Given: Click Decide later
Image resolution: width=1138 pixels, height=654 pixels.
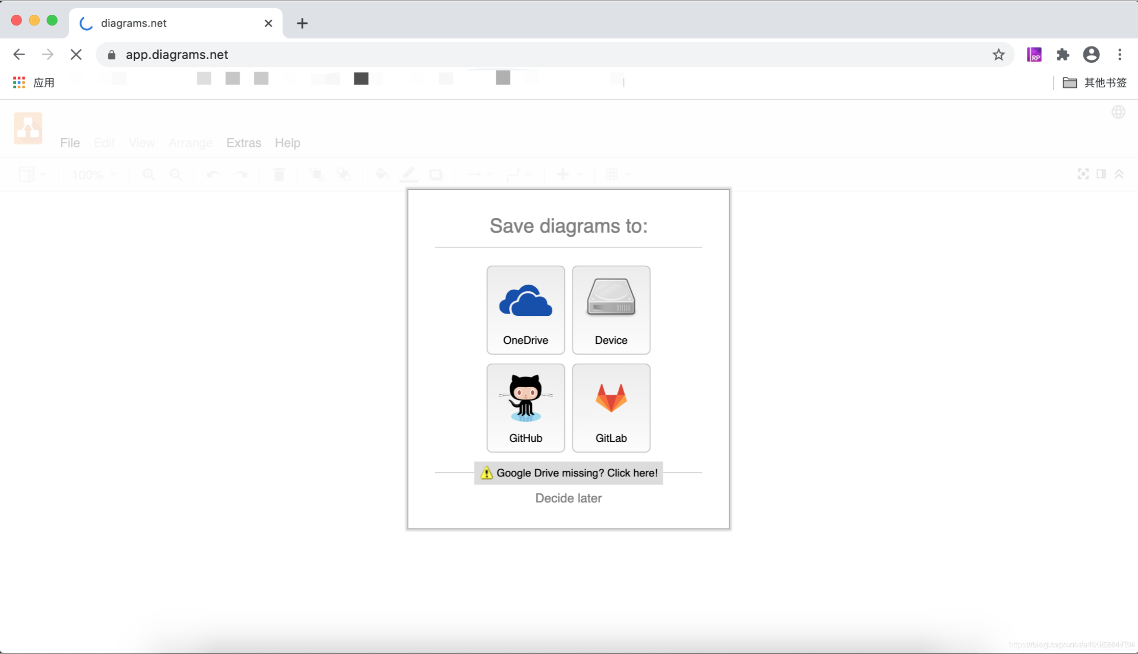Looking at the screenshot, I should click(x=568, y=498).
